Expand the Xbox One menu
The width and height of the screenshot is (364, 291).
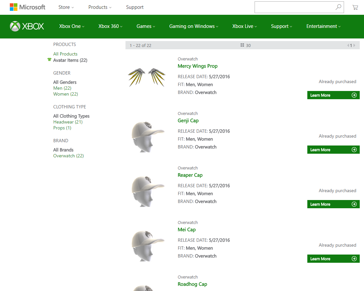tap(72, 26)
